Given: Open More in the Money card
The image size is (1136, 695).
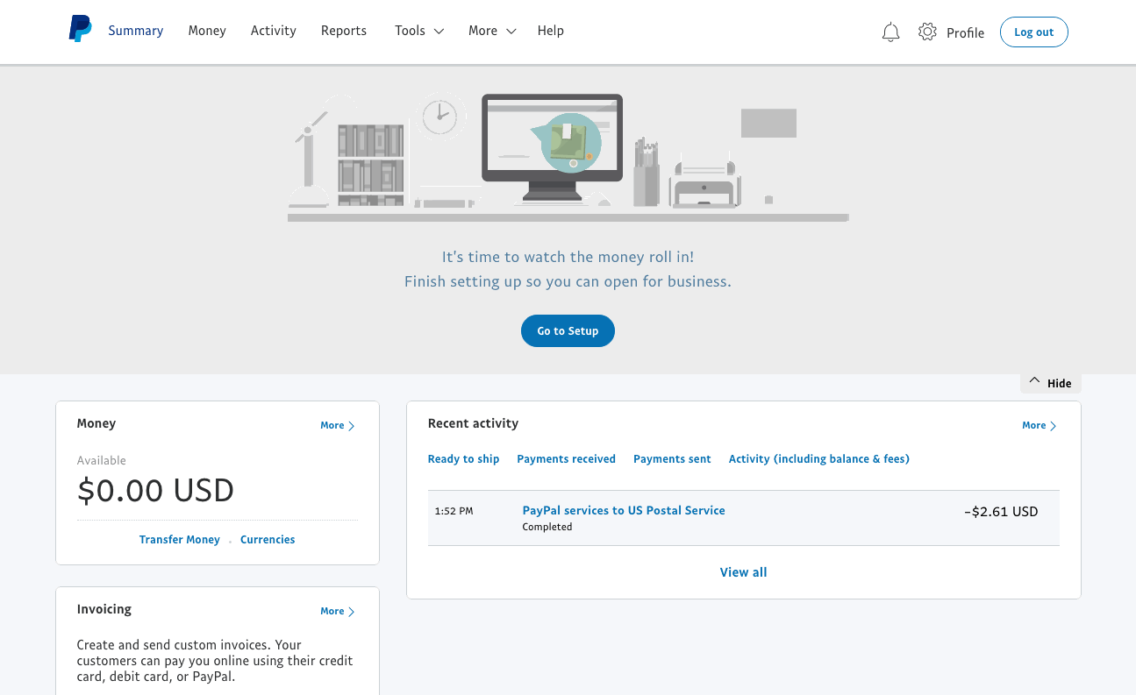Looking at the screenshot, I should coord(338,426).
